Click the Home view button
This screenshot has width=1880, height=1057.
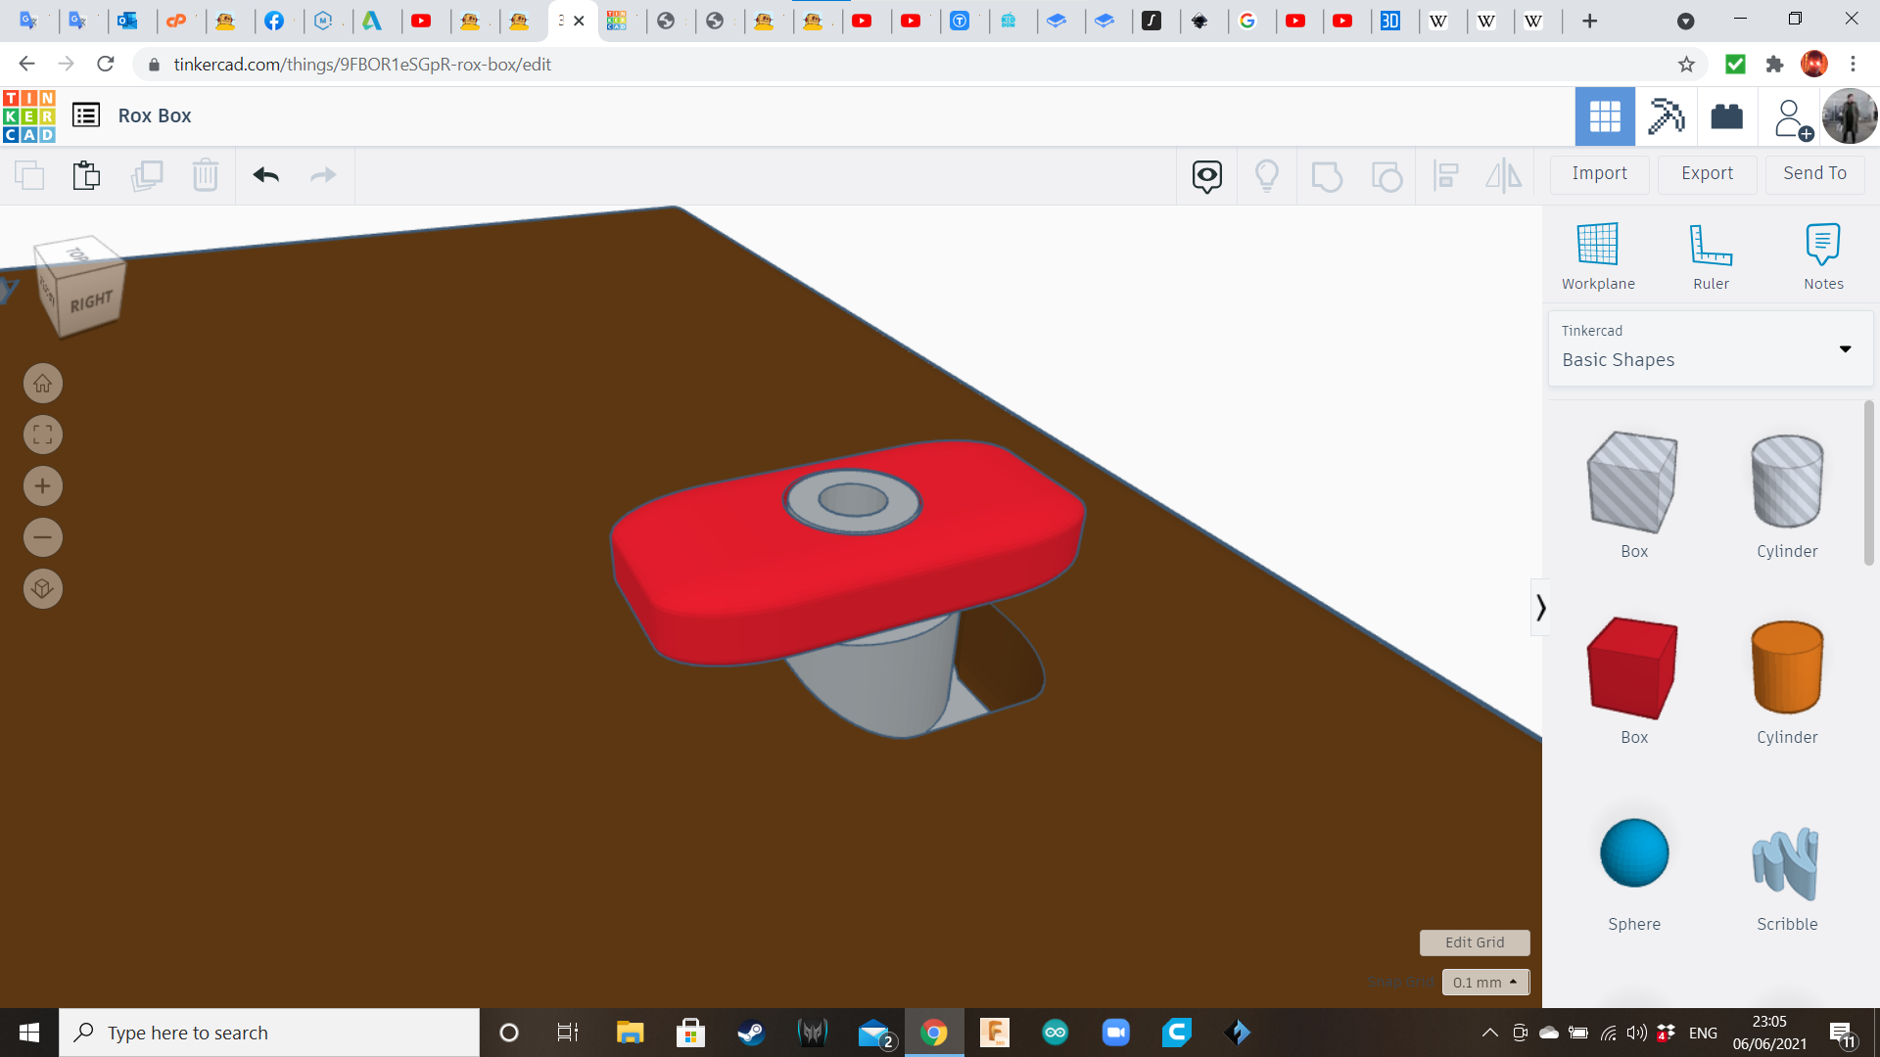(43, 384)
